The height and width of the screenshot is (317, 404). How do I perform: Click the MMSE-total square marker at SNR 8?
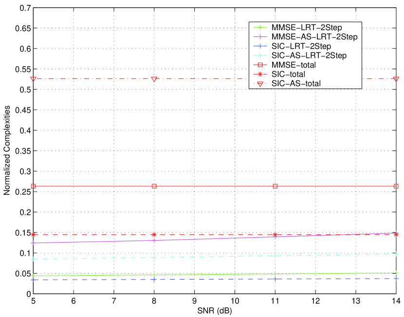154,186
